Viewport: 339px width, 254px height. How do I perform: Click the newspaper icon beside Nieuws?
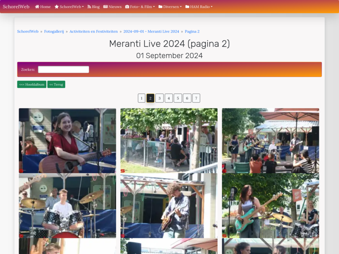click(106, 7)
